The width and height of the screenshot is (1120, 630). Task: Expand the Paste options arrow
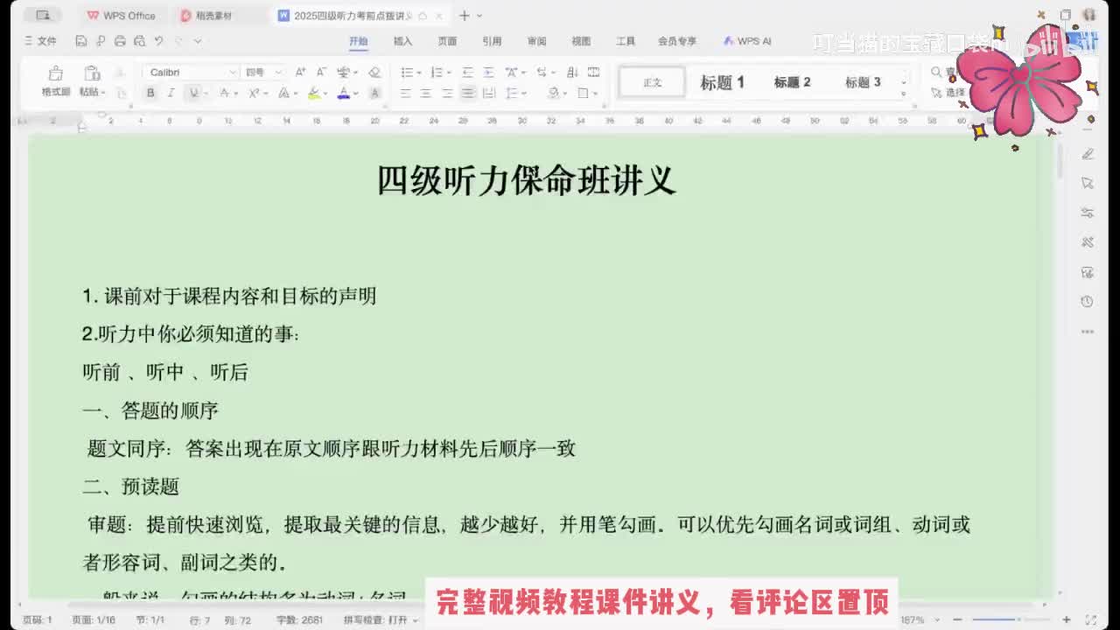pos(103,93)
